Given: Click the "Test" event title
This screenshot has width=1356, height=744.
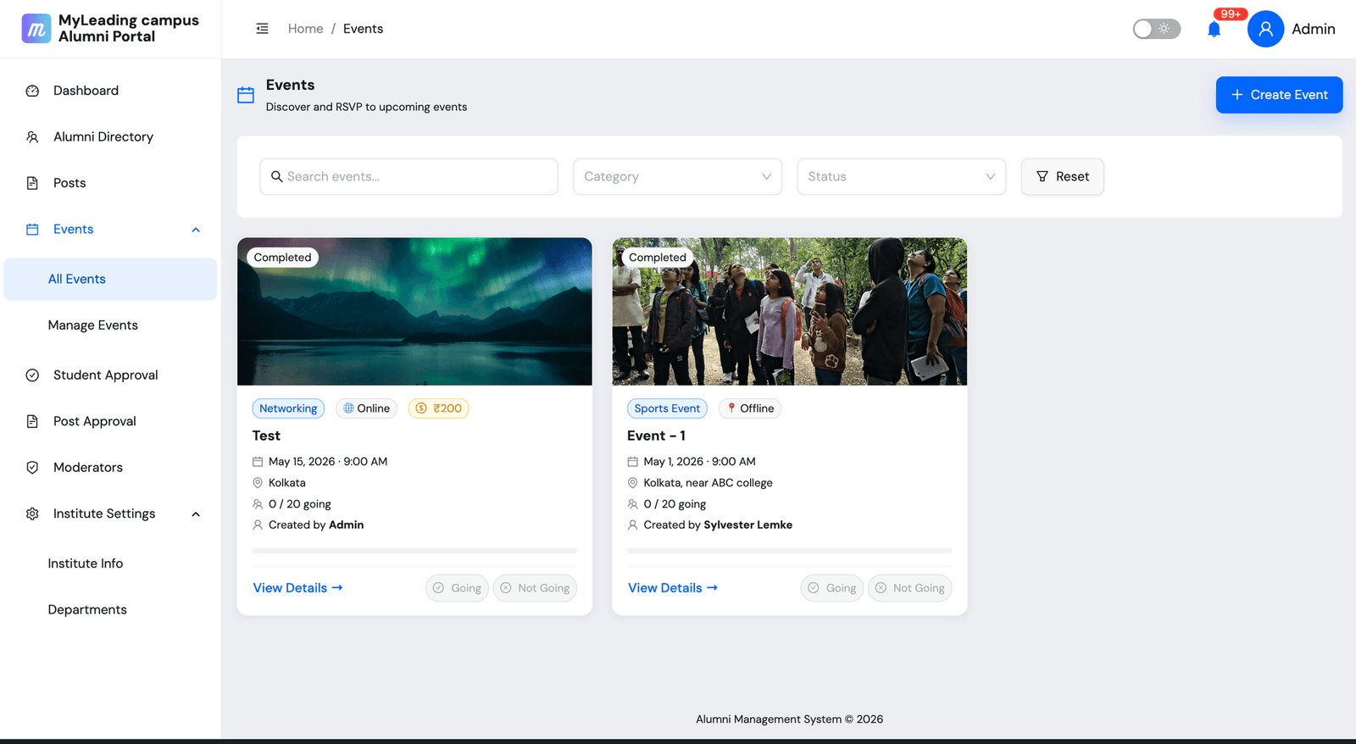Looking at the screenshot, I should coord(266,436).
